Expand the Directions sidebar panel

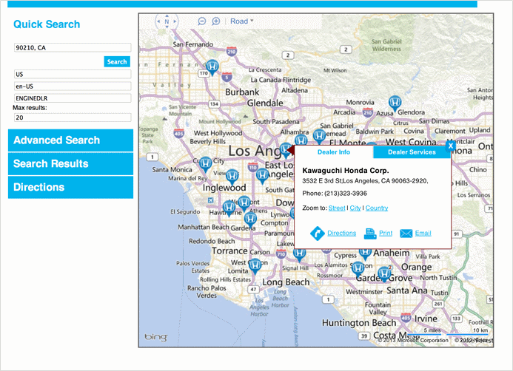pos(70,188)
